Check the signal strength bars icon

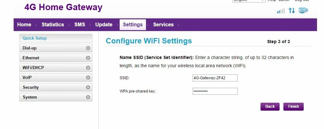pyautogui.click(x=281, y=10)
